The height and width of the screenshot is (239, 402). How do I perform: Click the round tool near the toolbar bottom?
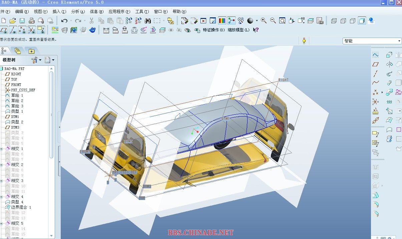[x=376, y=205]
